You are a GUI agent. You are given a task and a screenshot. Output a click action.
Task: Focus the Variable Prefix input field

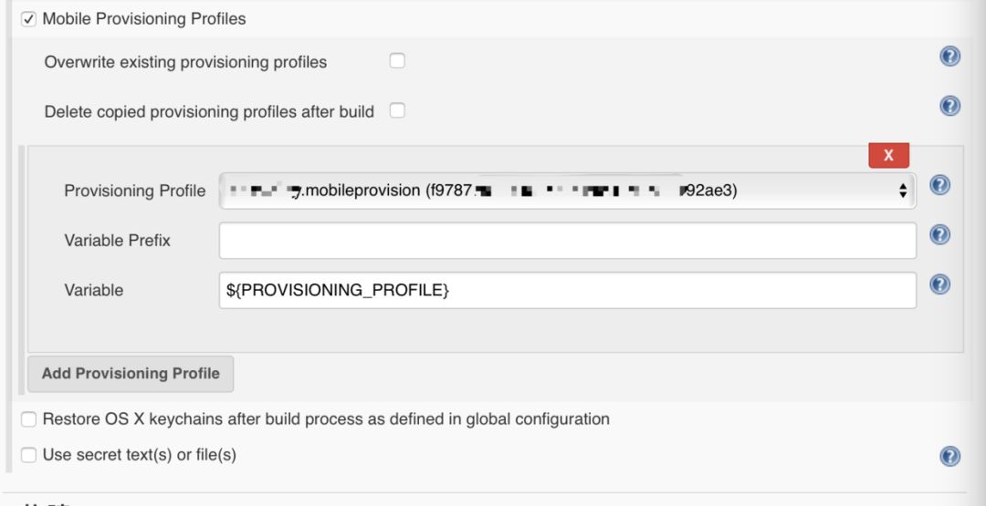pyautogui.click(x=567, y=241)
